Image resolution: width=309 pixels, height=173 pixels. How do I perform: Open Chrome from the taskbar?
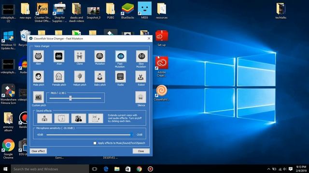(139, 169)
